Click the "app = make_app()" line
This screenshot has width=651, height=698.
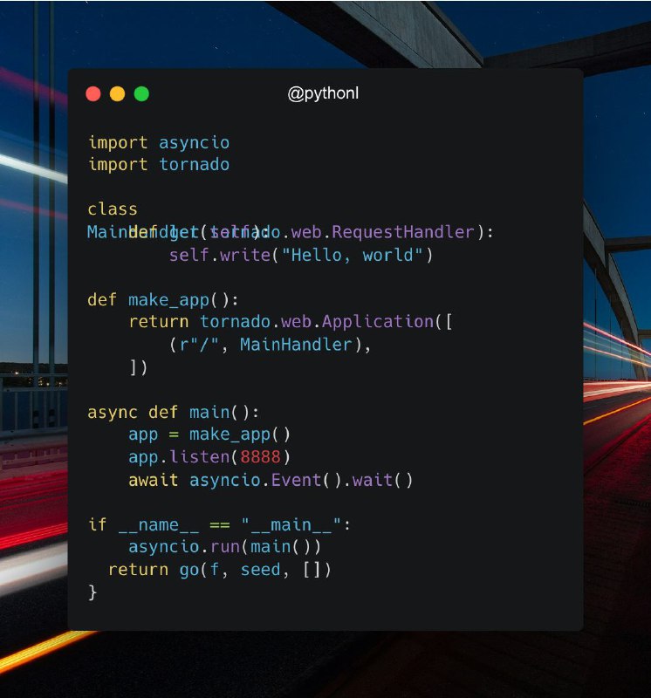(x=209, y=435)
